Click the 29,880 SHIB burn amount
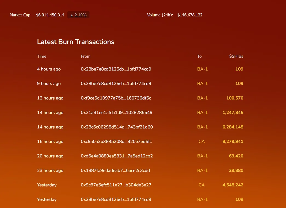This screenshot has width=286, height=208. (x=236, y=171)
